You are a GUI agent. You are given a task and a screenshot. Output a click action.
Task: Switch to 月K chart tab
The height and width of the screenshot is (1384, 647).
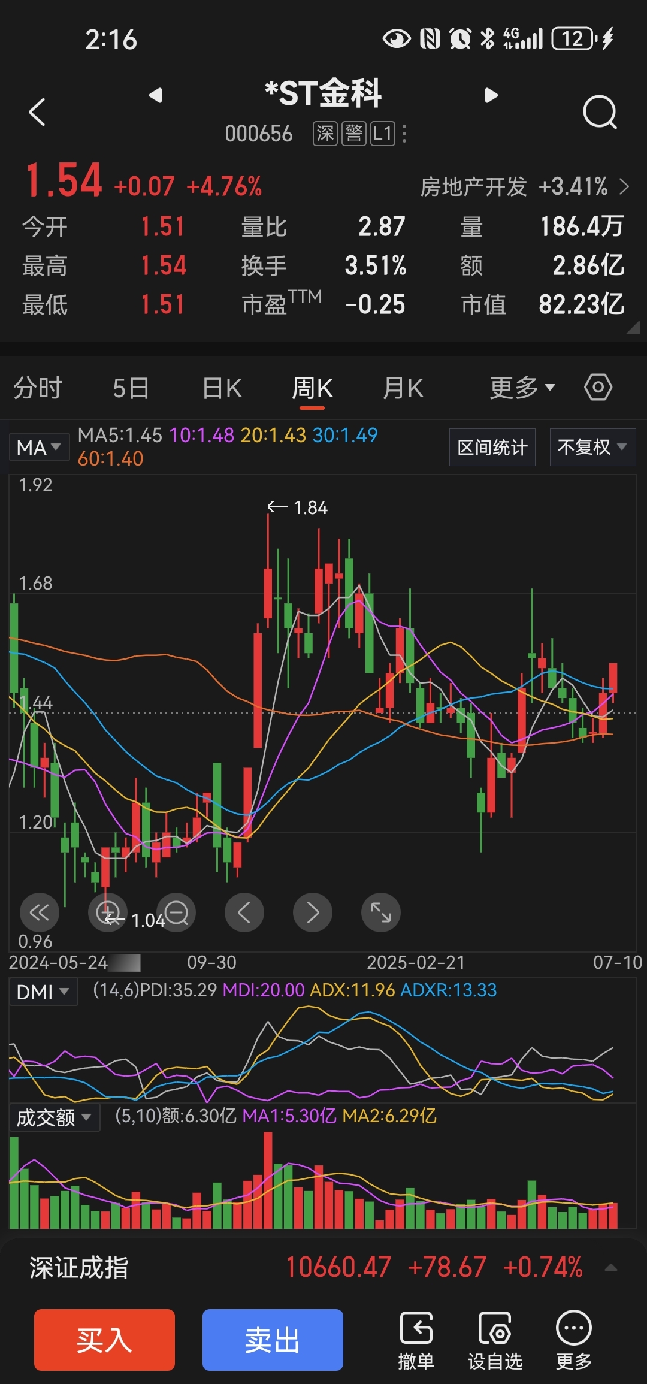tap(403, 388)
